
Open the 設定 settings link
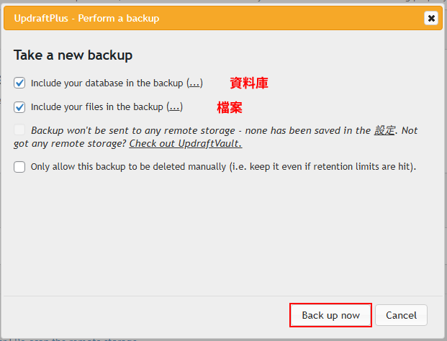click(383, 130)
